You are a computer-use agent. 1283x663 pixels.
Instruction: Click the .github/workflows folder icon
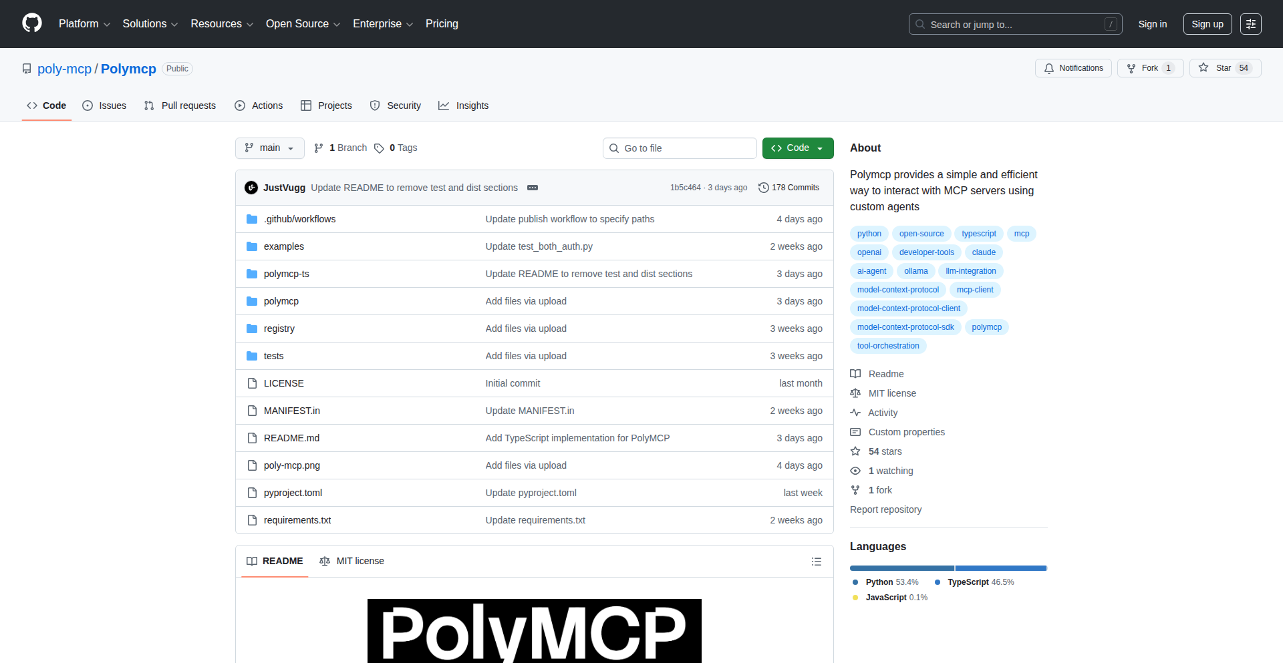tap(252, 218)
